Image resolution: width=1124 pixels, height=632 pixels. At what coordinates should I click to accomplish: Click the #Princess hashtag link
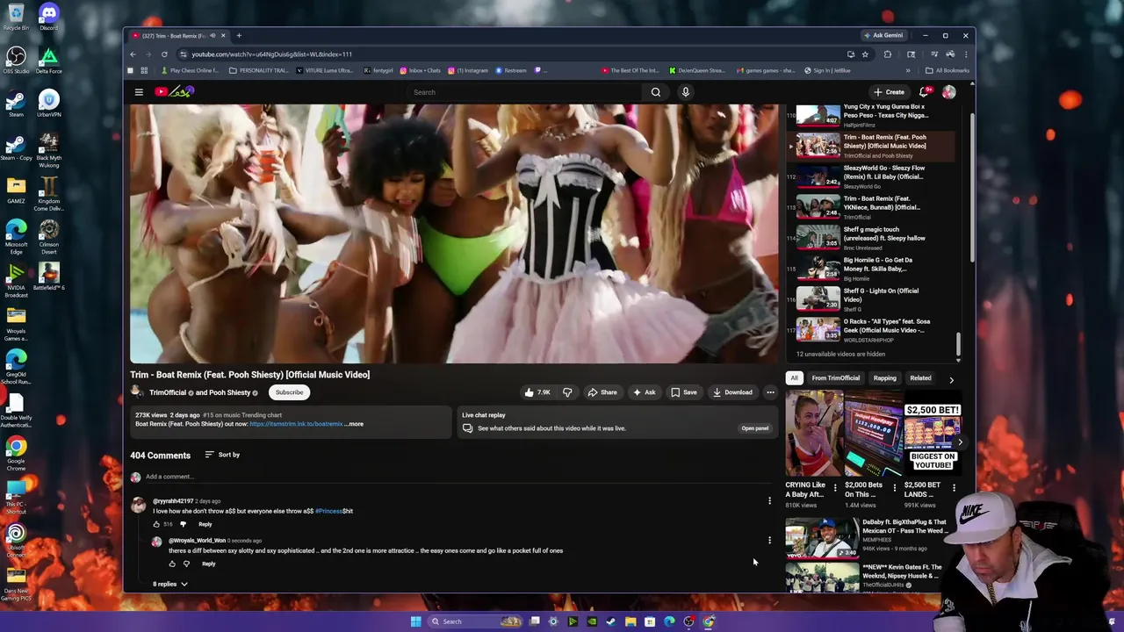[x=328, y=511]
